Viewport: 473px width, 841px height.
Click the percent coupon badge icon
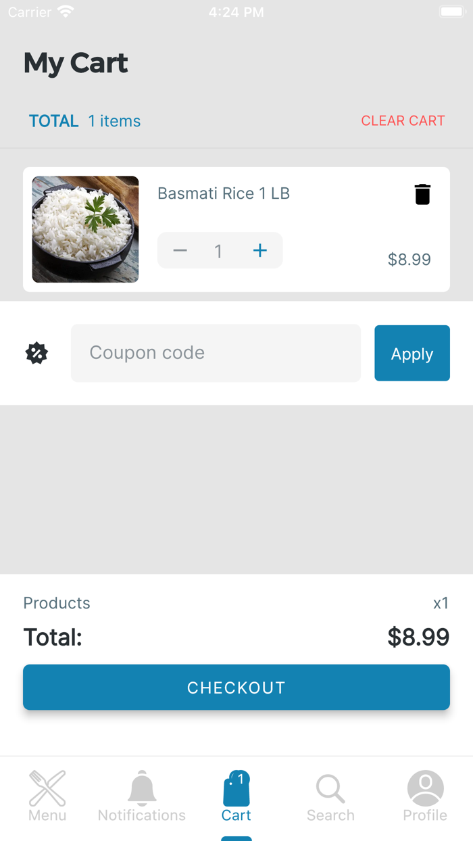click(36, 352)
